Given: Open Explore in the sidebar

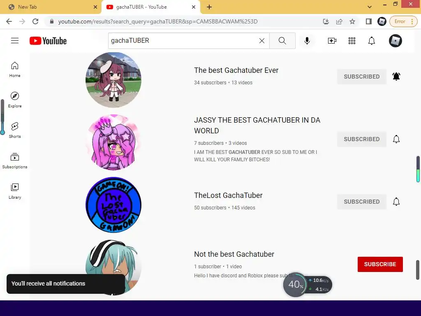Looking at the screenshot, I should pos(15,100).
